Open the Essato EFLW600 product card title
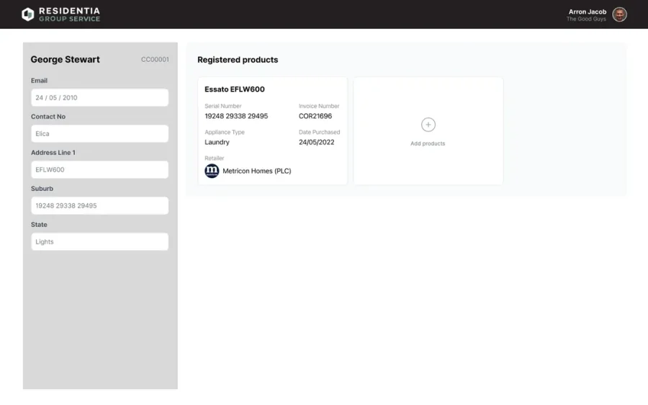Viewport: 648px width, 405px height. pyautogui.click(x=234, y=89)
